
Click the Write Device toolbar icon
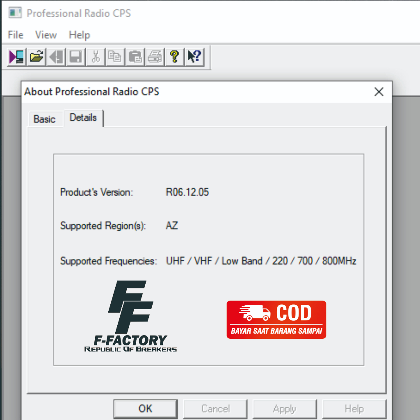[56, 57]
